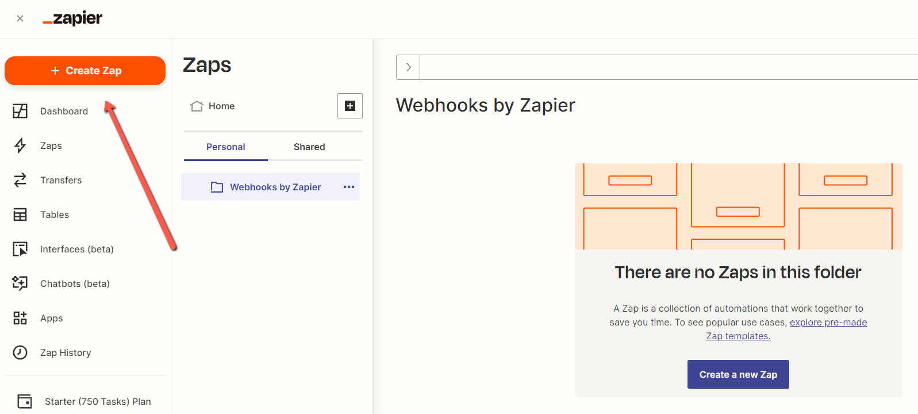Go to Zaps in the sidebar

(x=51, y=145)
